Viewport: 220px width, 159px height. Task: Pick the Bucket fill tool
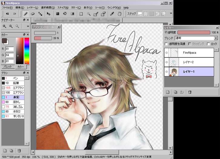[65, 14]
